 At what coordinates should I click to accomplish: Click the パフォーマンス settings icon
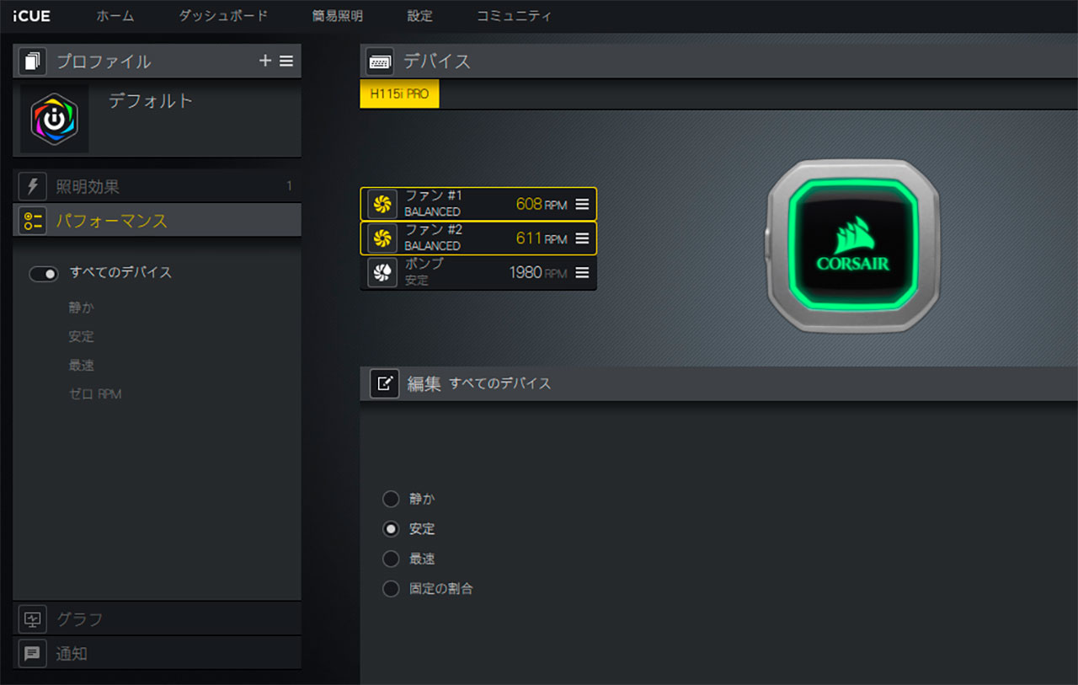click(x=33, y=221)
